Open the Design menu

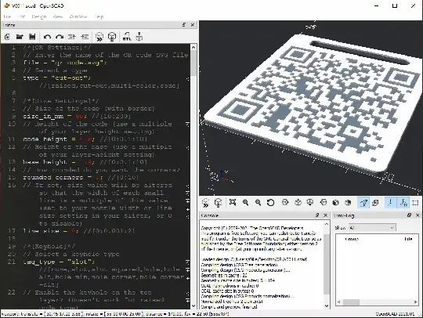pos(39,16)
